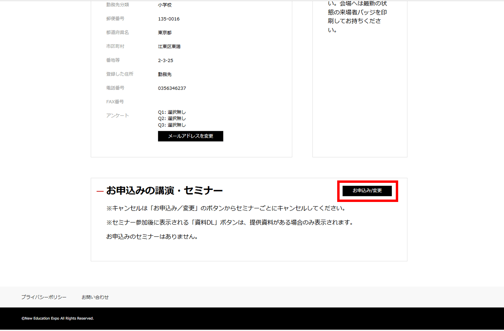Image resolution: width=504 pixels, height=331 pixels.
Task: Click the 番地等 value 2-3-25
Action: point(165,60)
